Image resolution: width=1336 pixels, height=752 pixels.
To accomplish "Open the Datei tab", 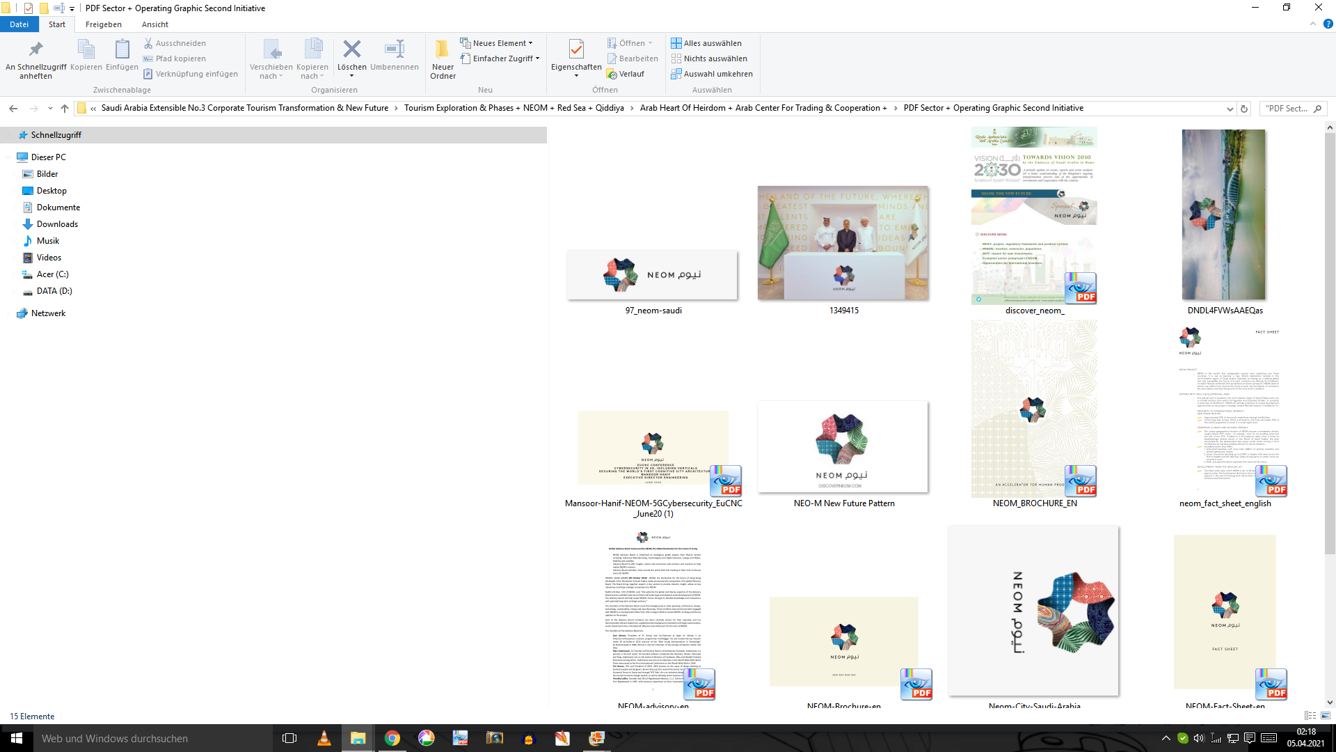I will tap(19, 24).
